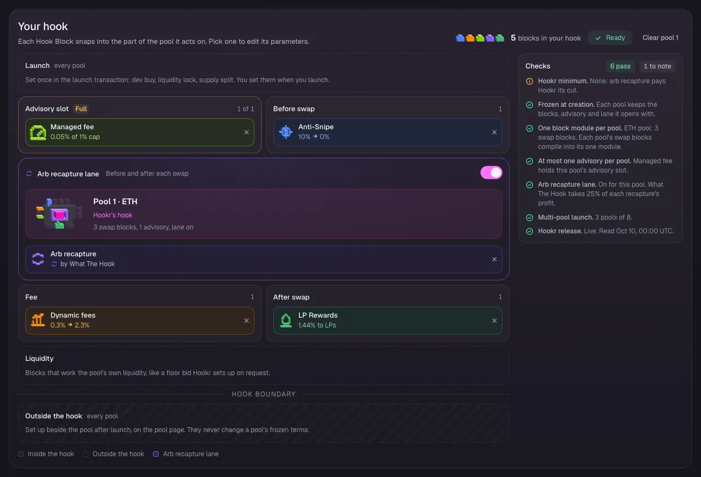Select the Dynamic fees '0.3% → 2.3%' value
The image size is (701, 477).
click(70, 325)
